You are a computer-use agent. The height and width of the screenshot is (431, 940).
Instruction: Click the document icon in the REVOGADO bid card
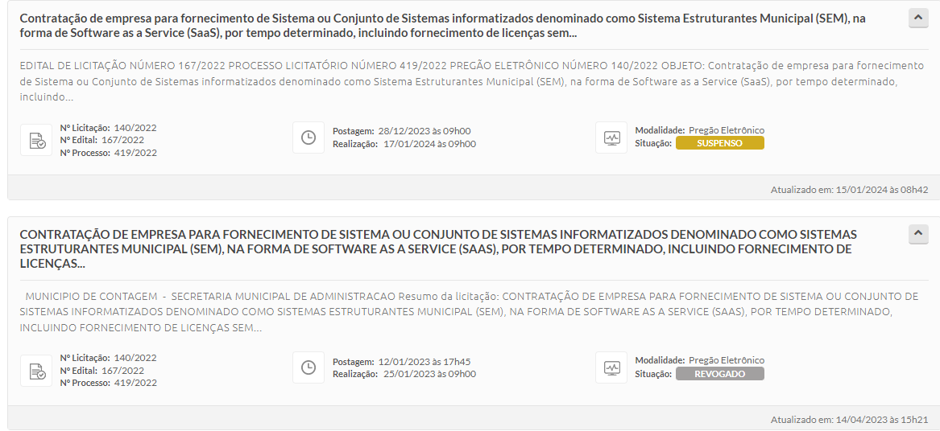pyautogui.click(x=36, y=371)
